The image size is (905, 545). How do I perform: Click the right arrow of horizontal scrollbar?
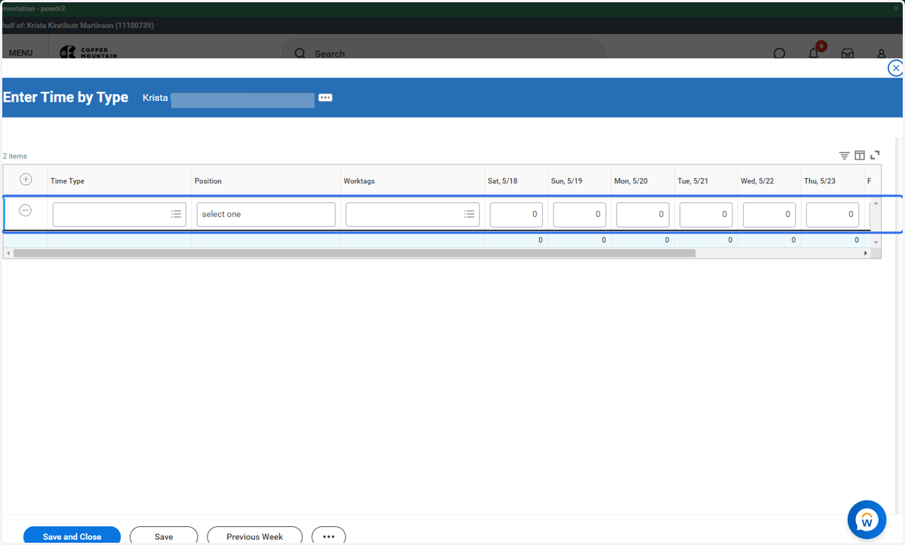(866, 253)
